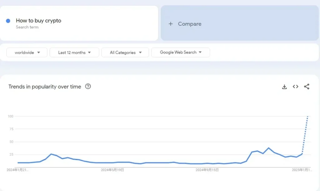Open the Last 12 months time range dropdown
Image resolution: width=320 pixels, height=191 pixels.
tap(74, 52)
